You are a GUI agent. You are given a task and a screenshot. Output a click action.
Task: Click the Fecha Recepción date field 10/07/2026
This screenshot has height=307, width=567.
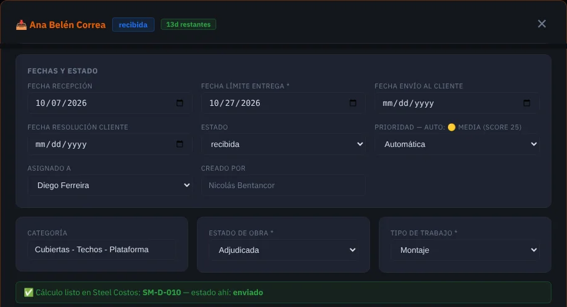click(x=110, y=103)
